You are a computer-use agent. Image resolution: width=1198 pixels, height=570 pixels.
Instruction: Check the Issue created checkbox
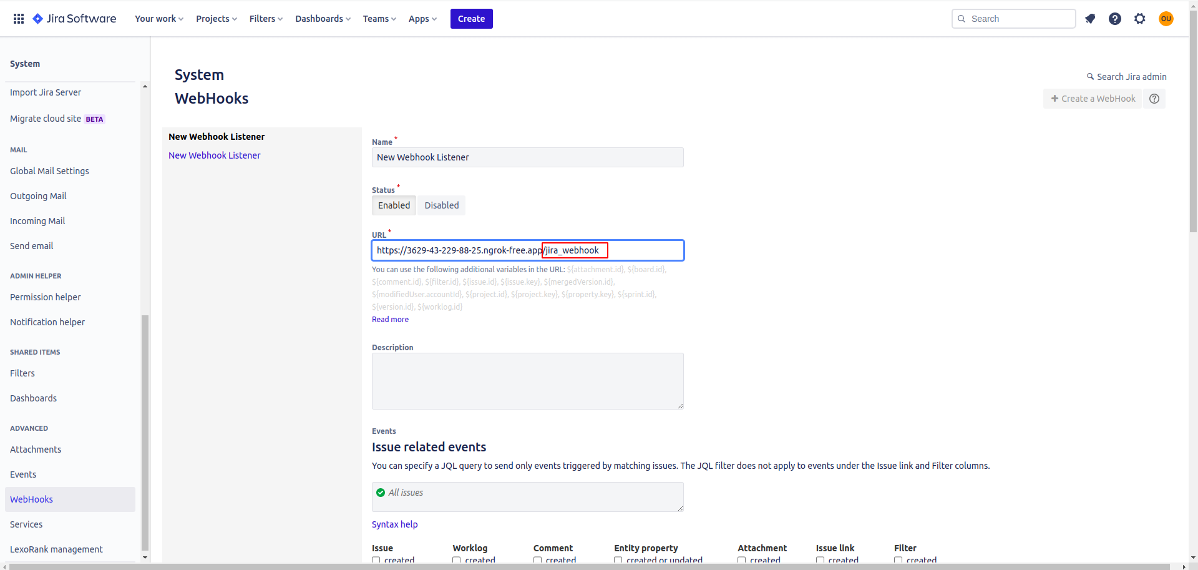coord(376,560)
